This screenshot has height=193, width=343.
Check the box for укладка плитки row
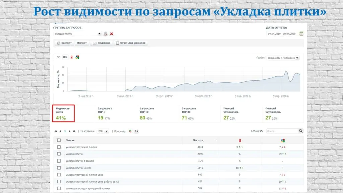59,154
